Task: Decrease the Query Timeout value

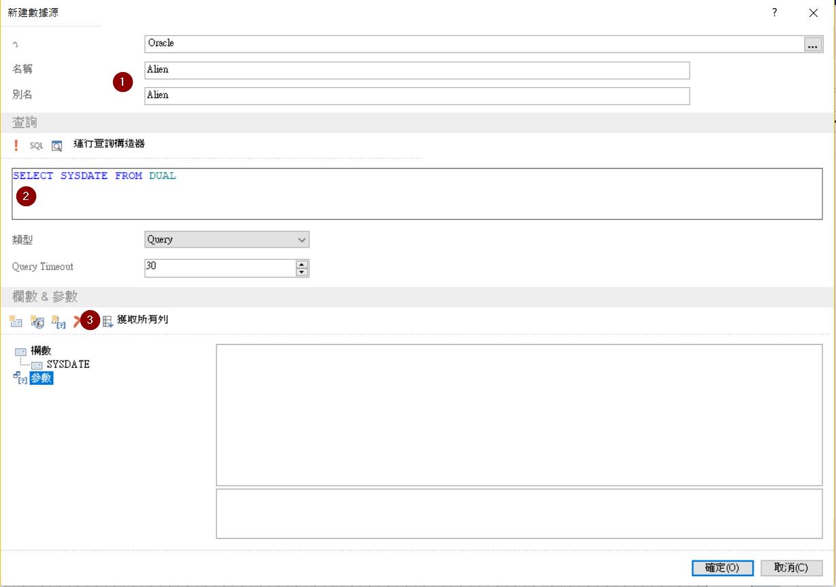Action: tap(302, 272)
